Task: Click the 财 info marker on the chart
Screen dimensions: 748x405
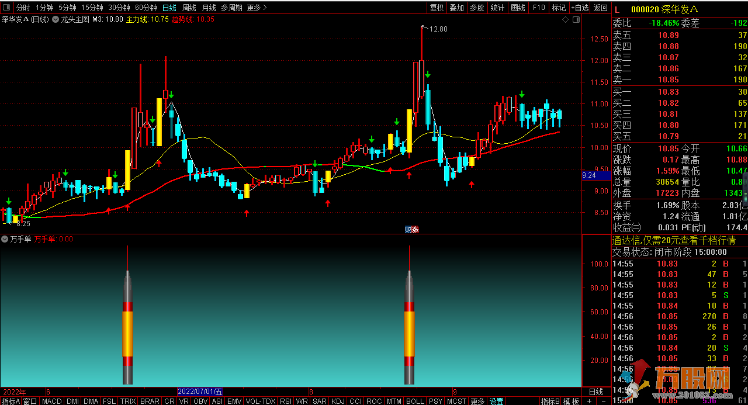Action: pyautogui.click(x=408, y=229)
